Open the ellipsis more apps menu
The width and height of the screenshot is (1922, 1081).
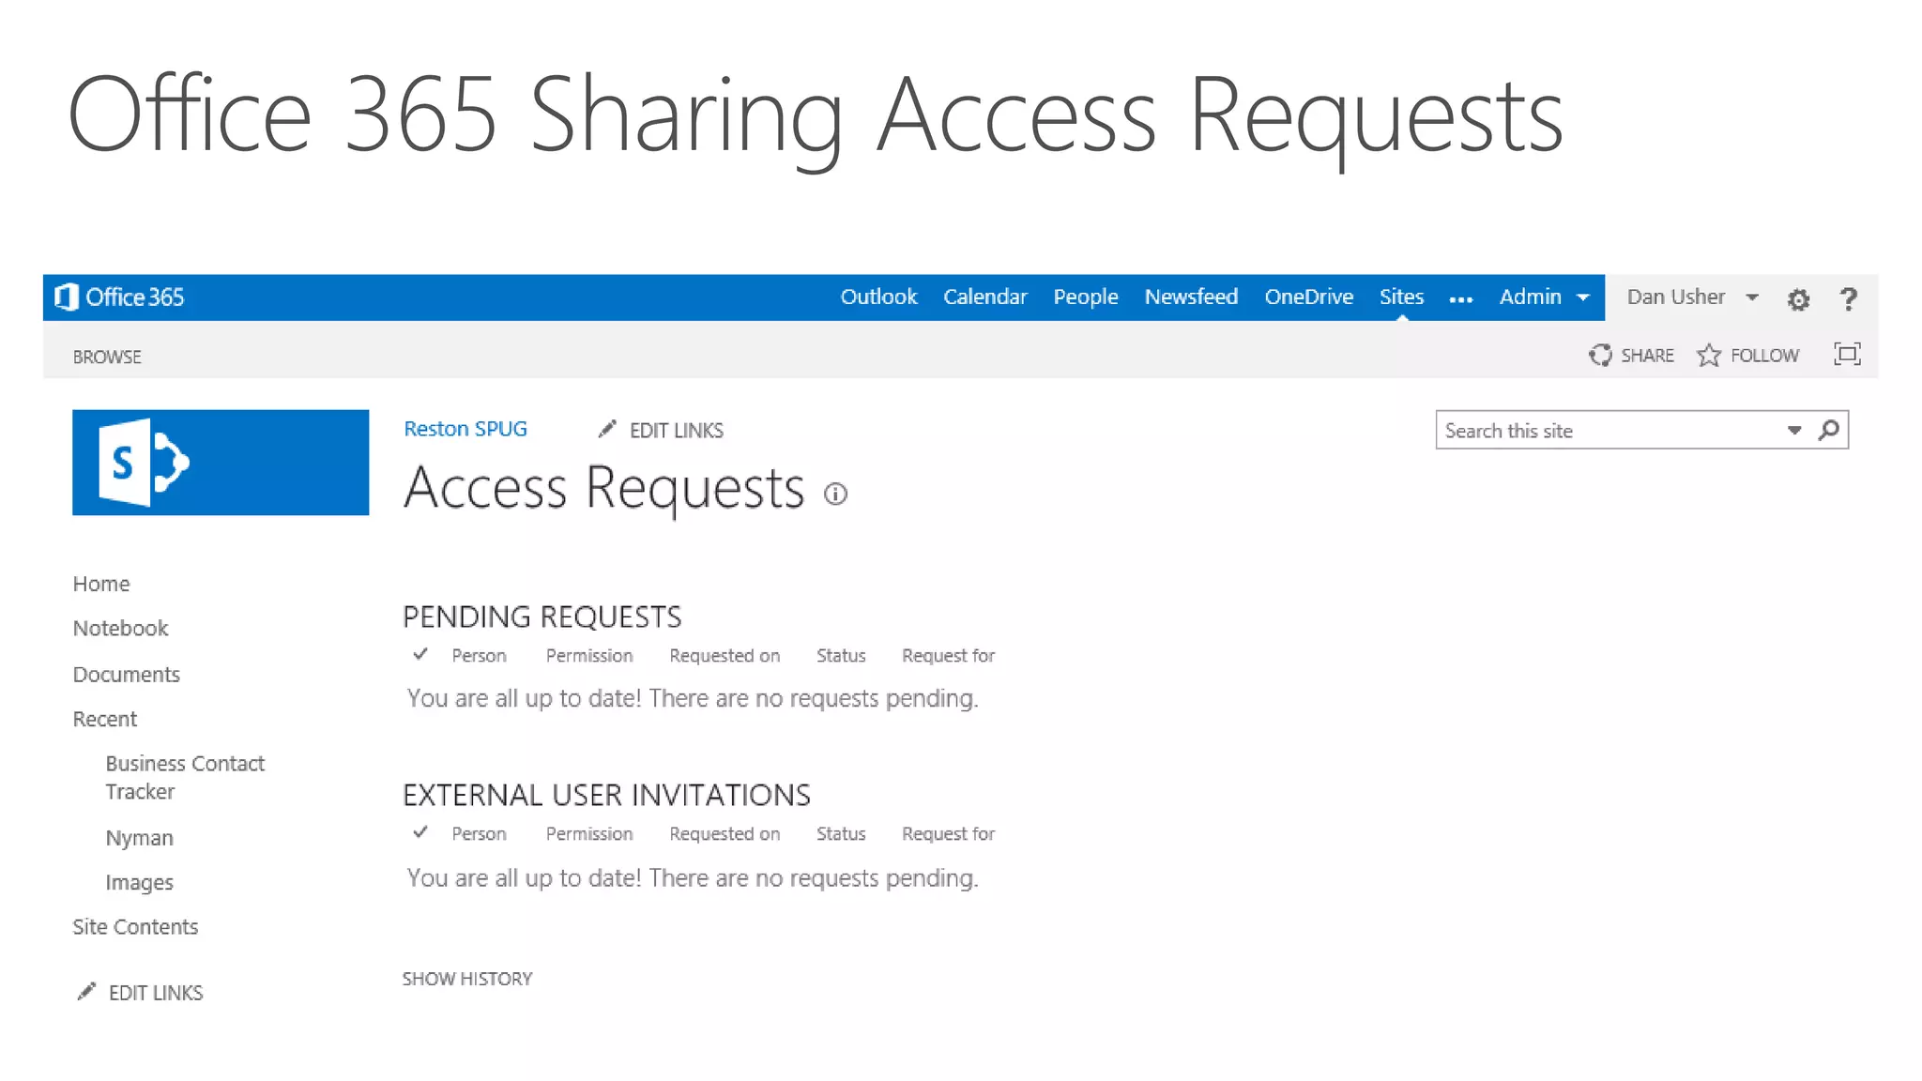(x=1460, y=299)
